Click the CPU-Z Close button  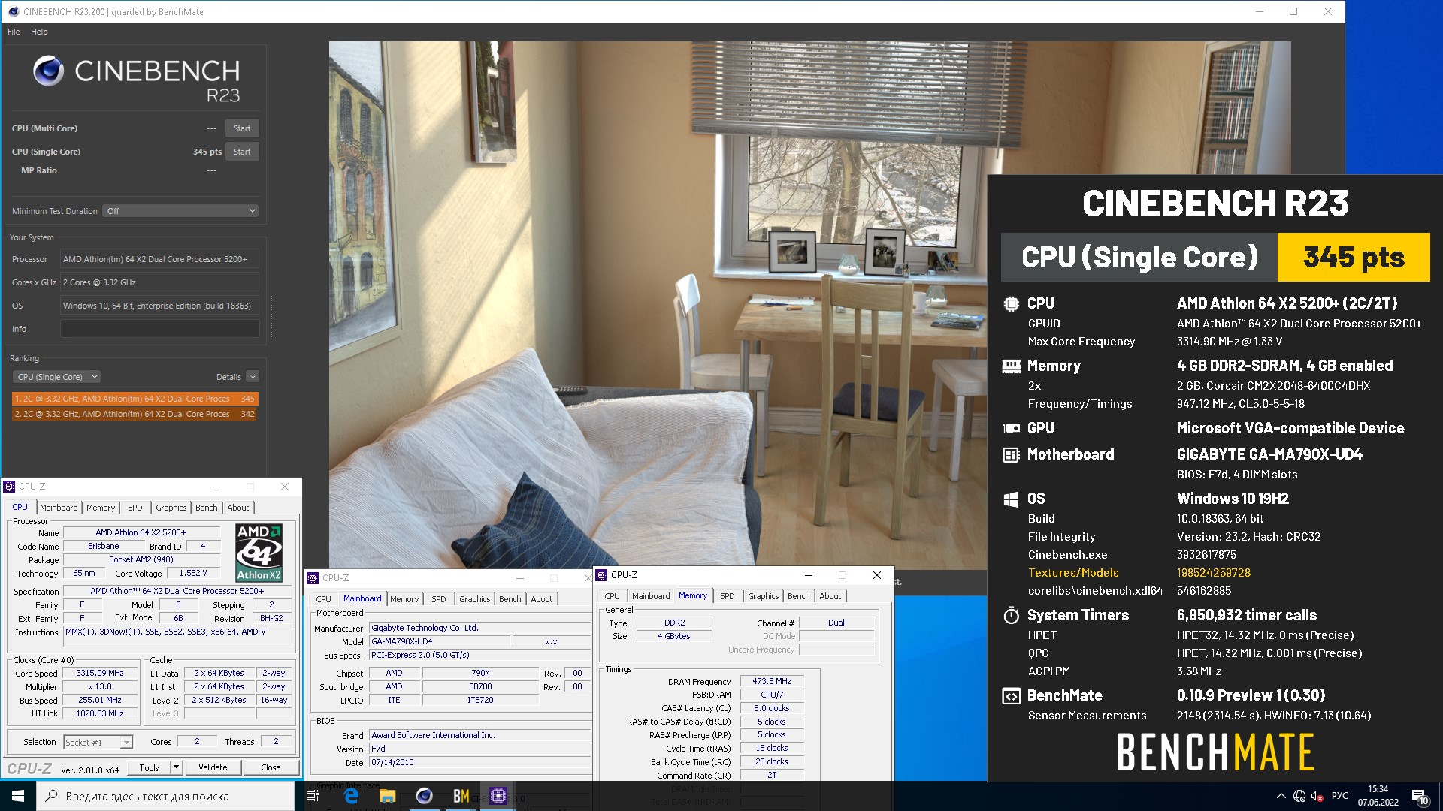pyautogui.click(x=271, y=767)
